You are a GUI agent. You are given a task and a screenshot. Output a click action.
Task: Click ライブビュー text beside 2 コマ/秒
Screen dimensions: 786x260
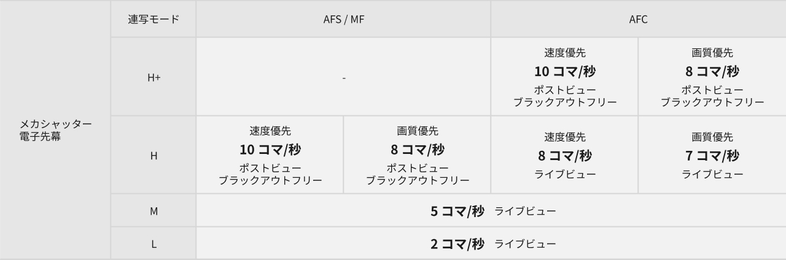(525, 244)
